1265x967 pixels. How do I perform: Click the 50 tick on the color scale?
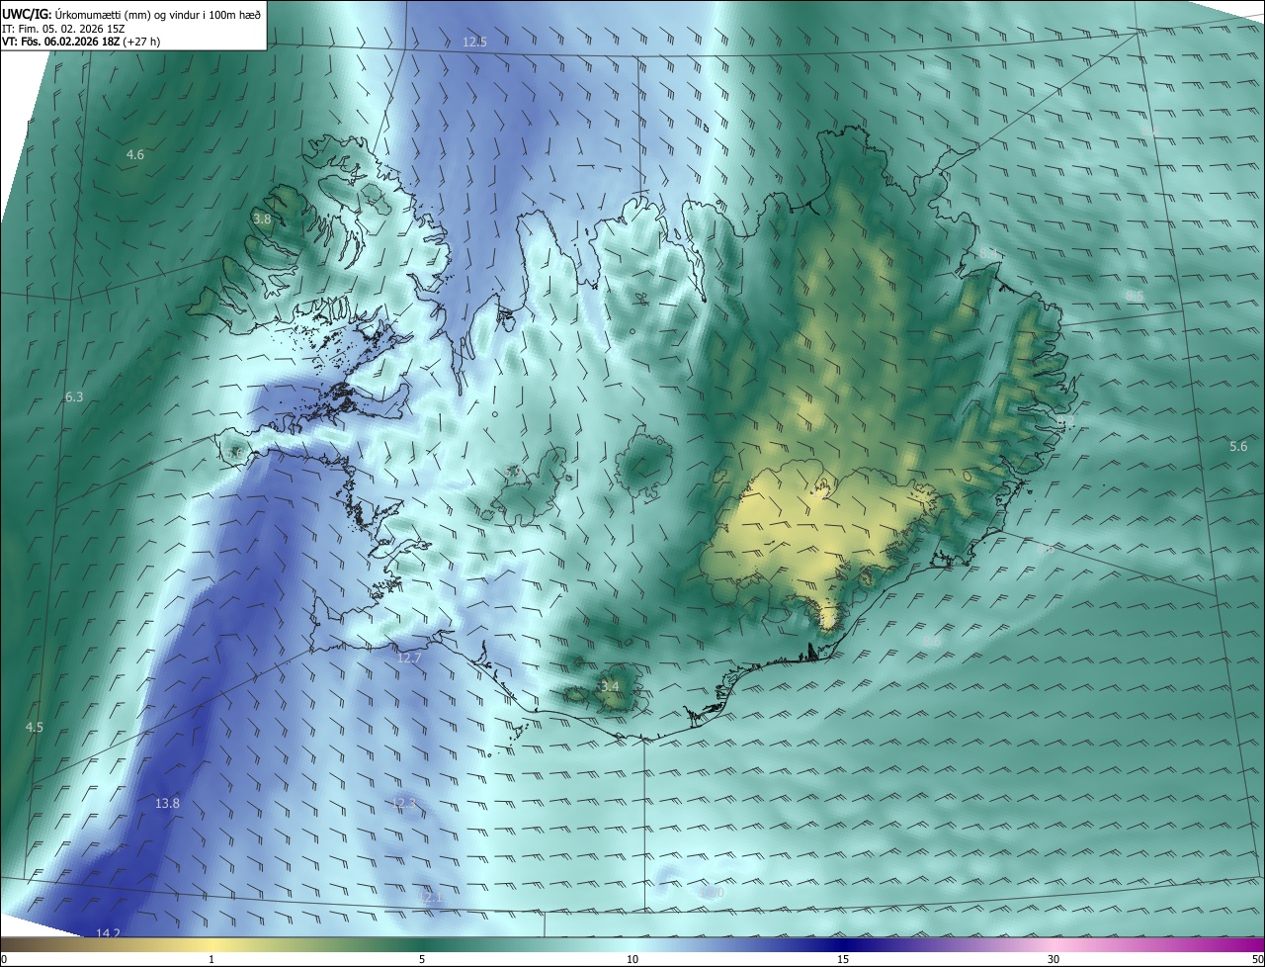coord(1257,959)
